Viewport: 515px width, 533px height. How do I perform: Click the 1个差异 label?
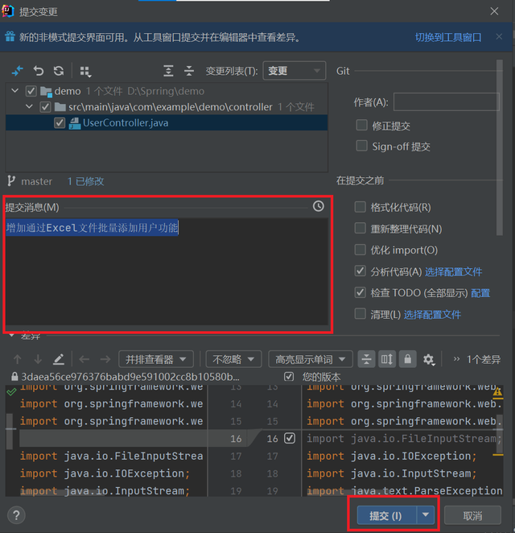[483, 359]
